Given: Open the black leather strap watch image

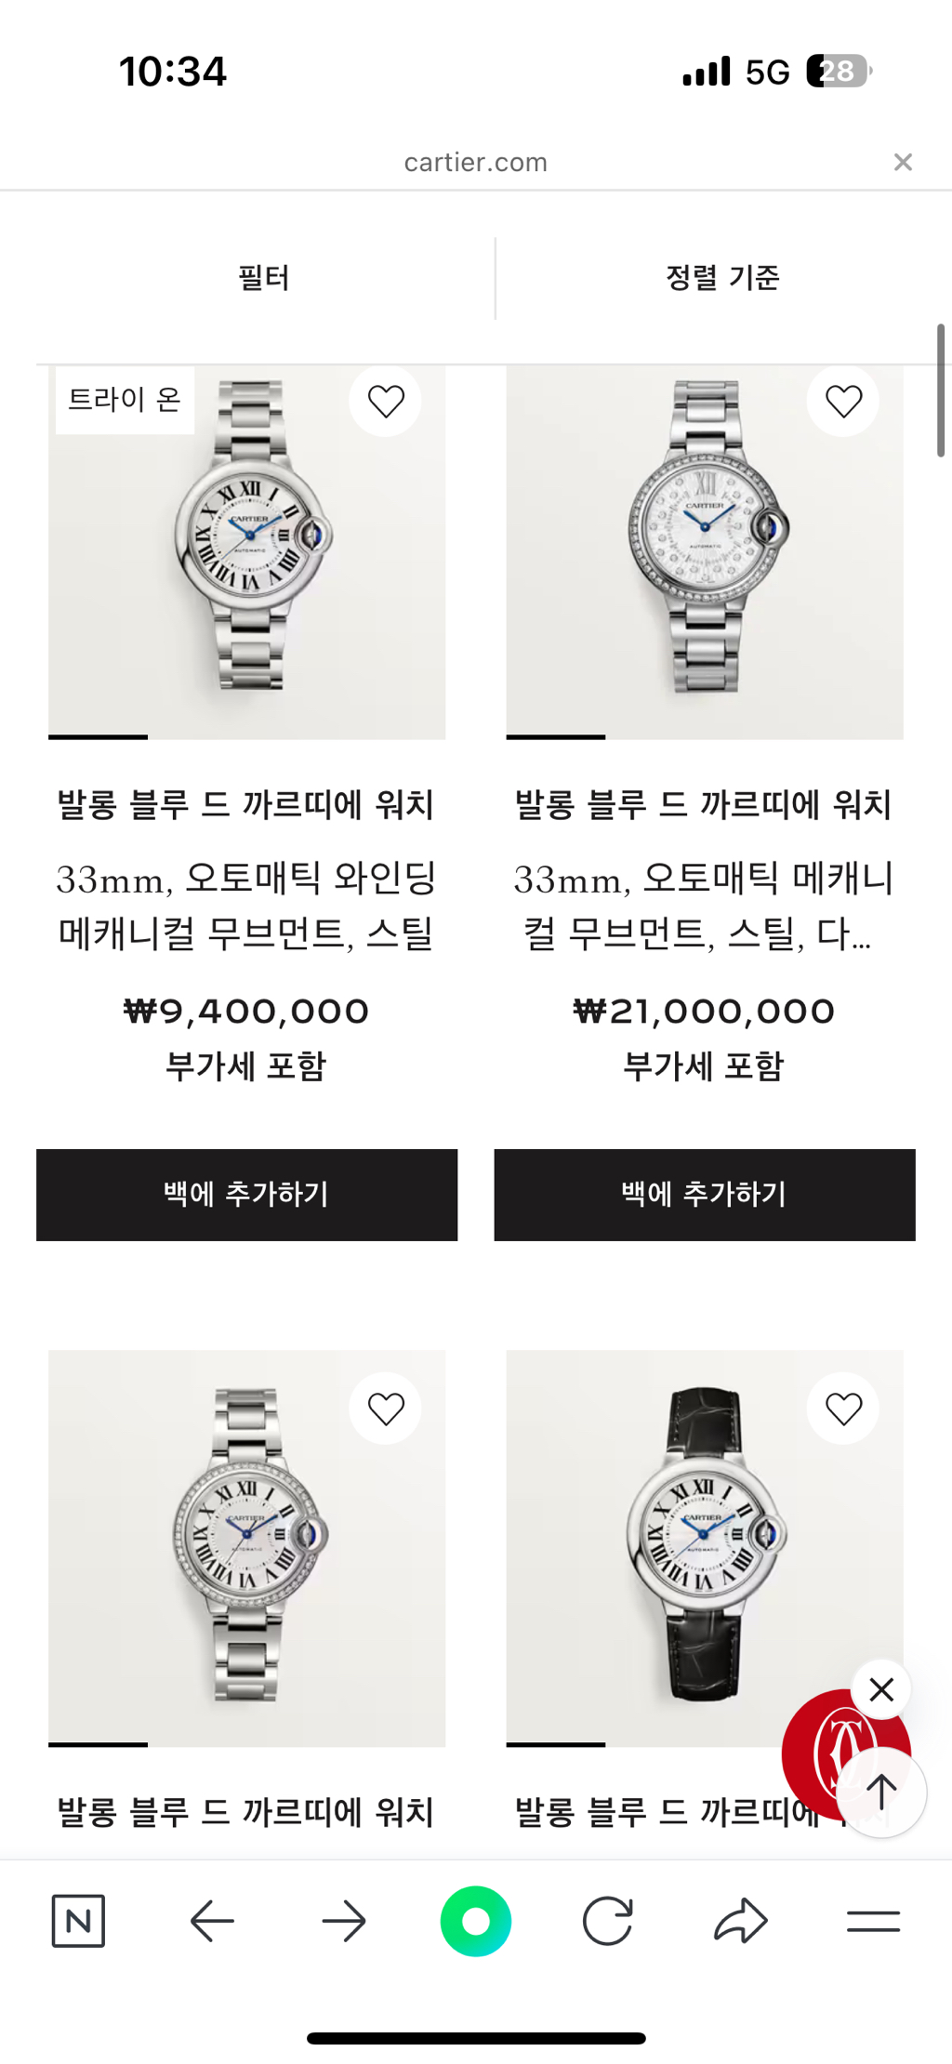Looking at the screenshot, I should pos(705,1548).
